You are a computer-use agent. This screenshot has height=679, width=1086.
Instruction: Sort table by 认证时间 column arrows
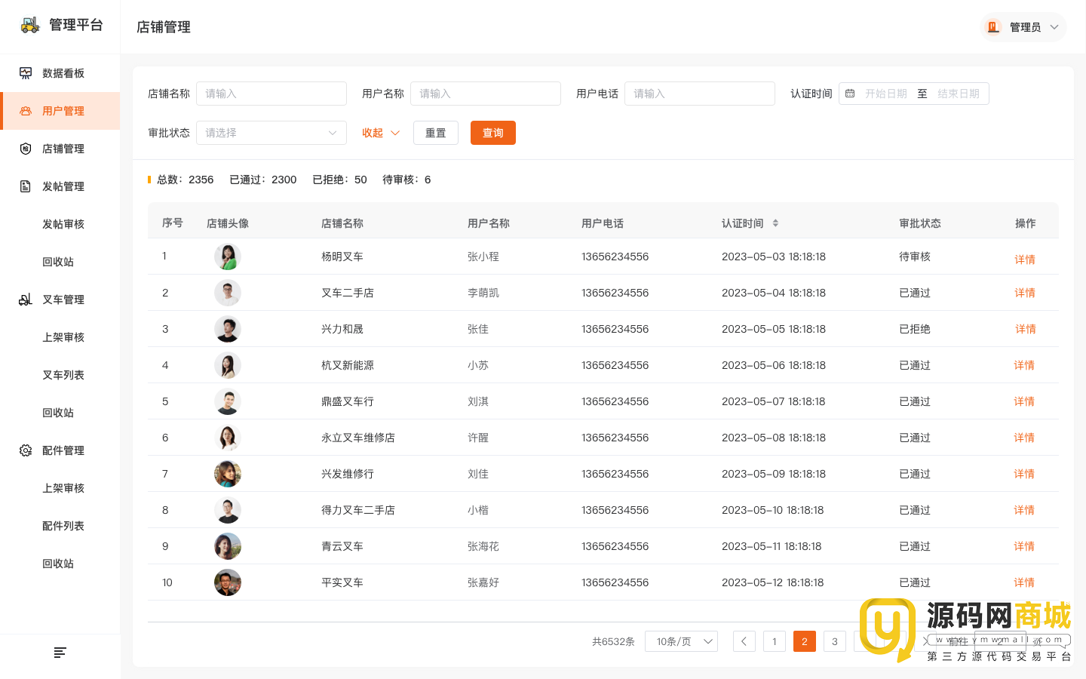pyautogui.click(x=775, y=223)
